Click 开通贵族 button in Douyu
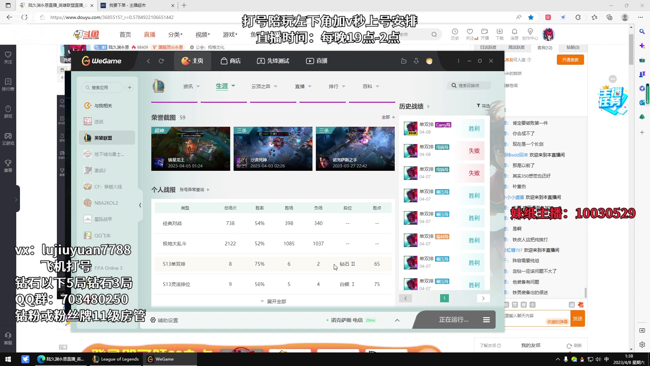Image resolution: width=650 pixels, height=366 pixels. pyautogui.click(x=570, y=60)
